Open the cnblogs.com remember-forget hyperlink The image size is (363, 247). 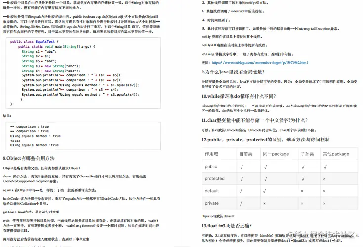tap(260, 63)
